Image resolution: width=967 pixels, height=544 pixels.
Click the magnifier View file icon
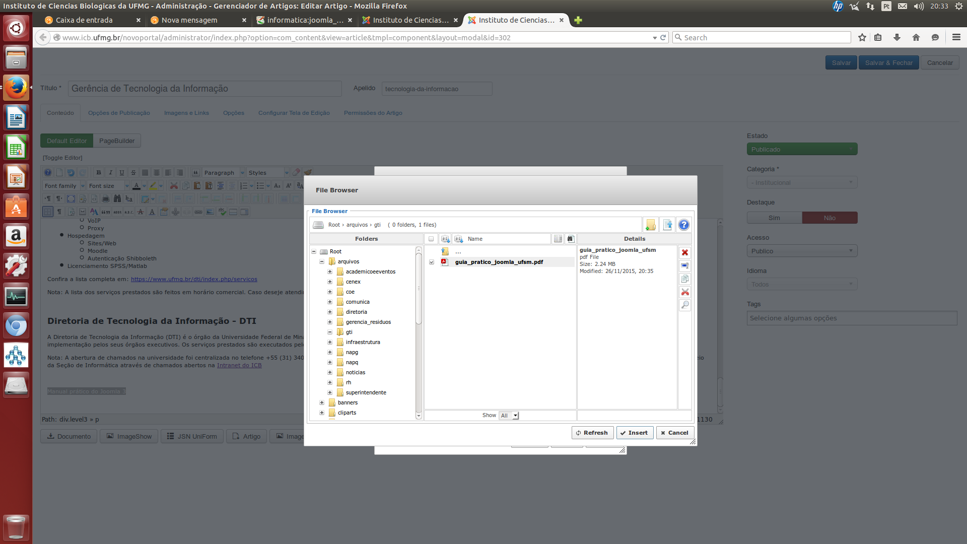[x=685, y=305]
